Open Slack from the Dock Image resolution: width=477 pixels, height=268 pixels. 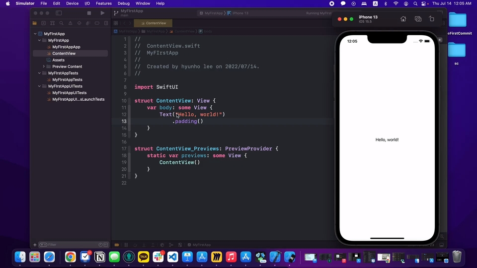pos(158,257)
